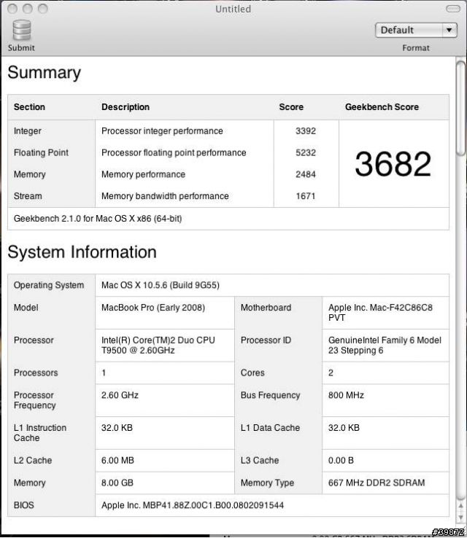Open the Default format combo box
Screen dimensions: 467x538
point(416,30)
